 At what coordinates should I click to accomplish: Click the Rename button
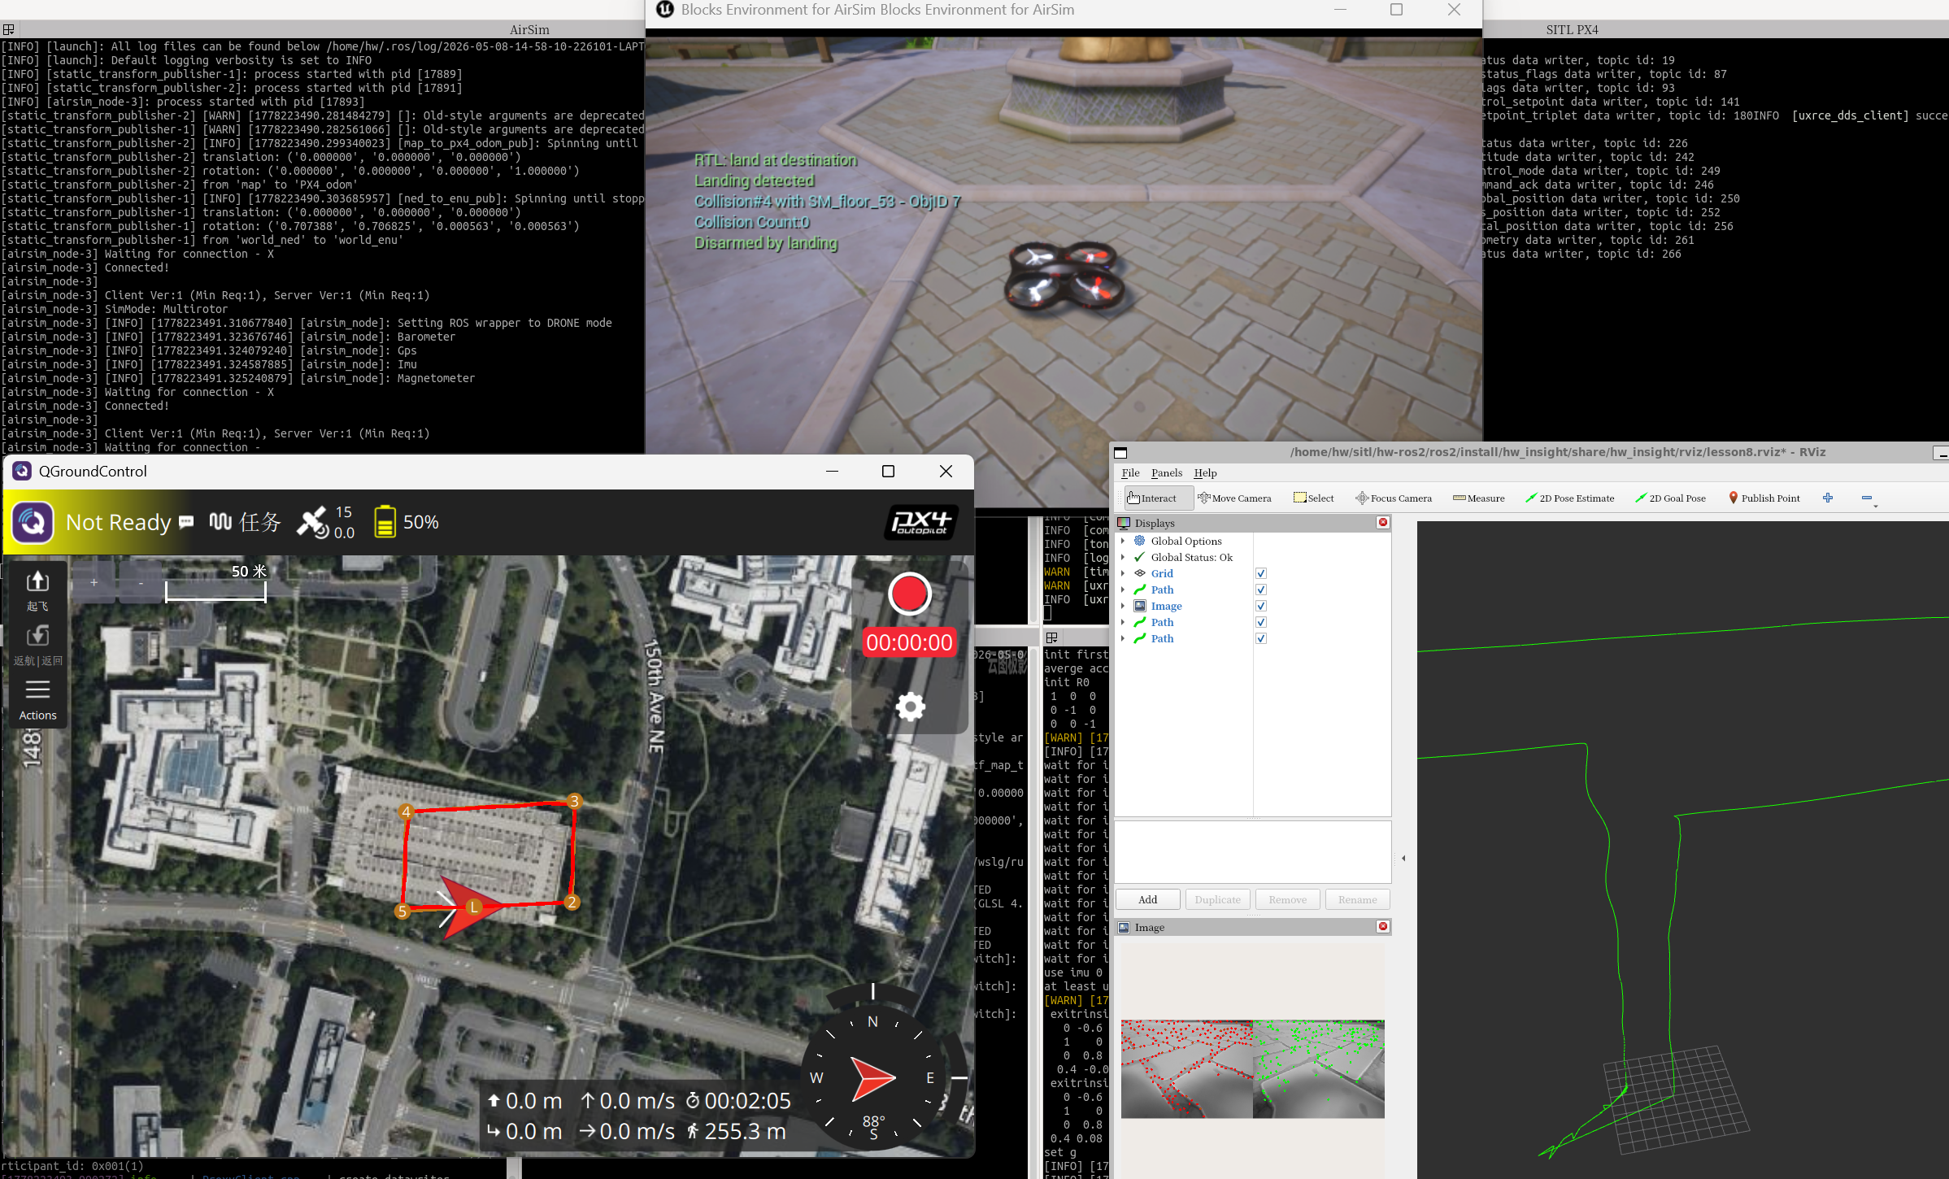1358,899
